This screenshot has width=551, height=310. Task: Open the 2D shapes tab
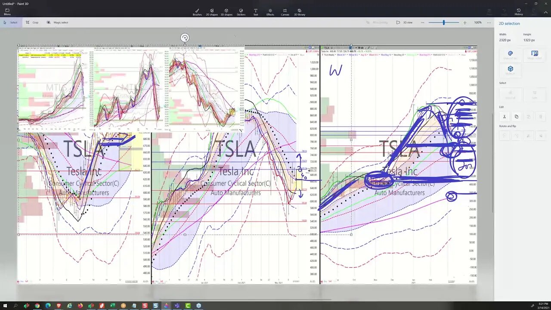click(212, 12)
